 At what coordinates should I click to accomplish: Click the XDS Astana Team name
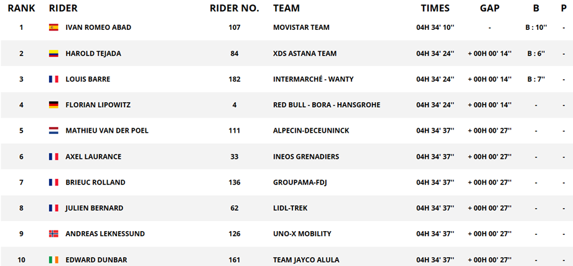point(305,54)
